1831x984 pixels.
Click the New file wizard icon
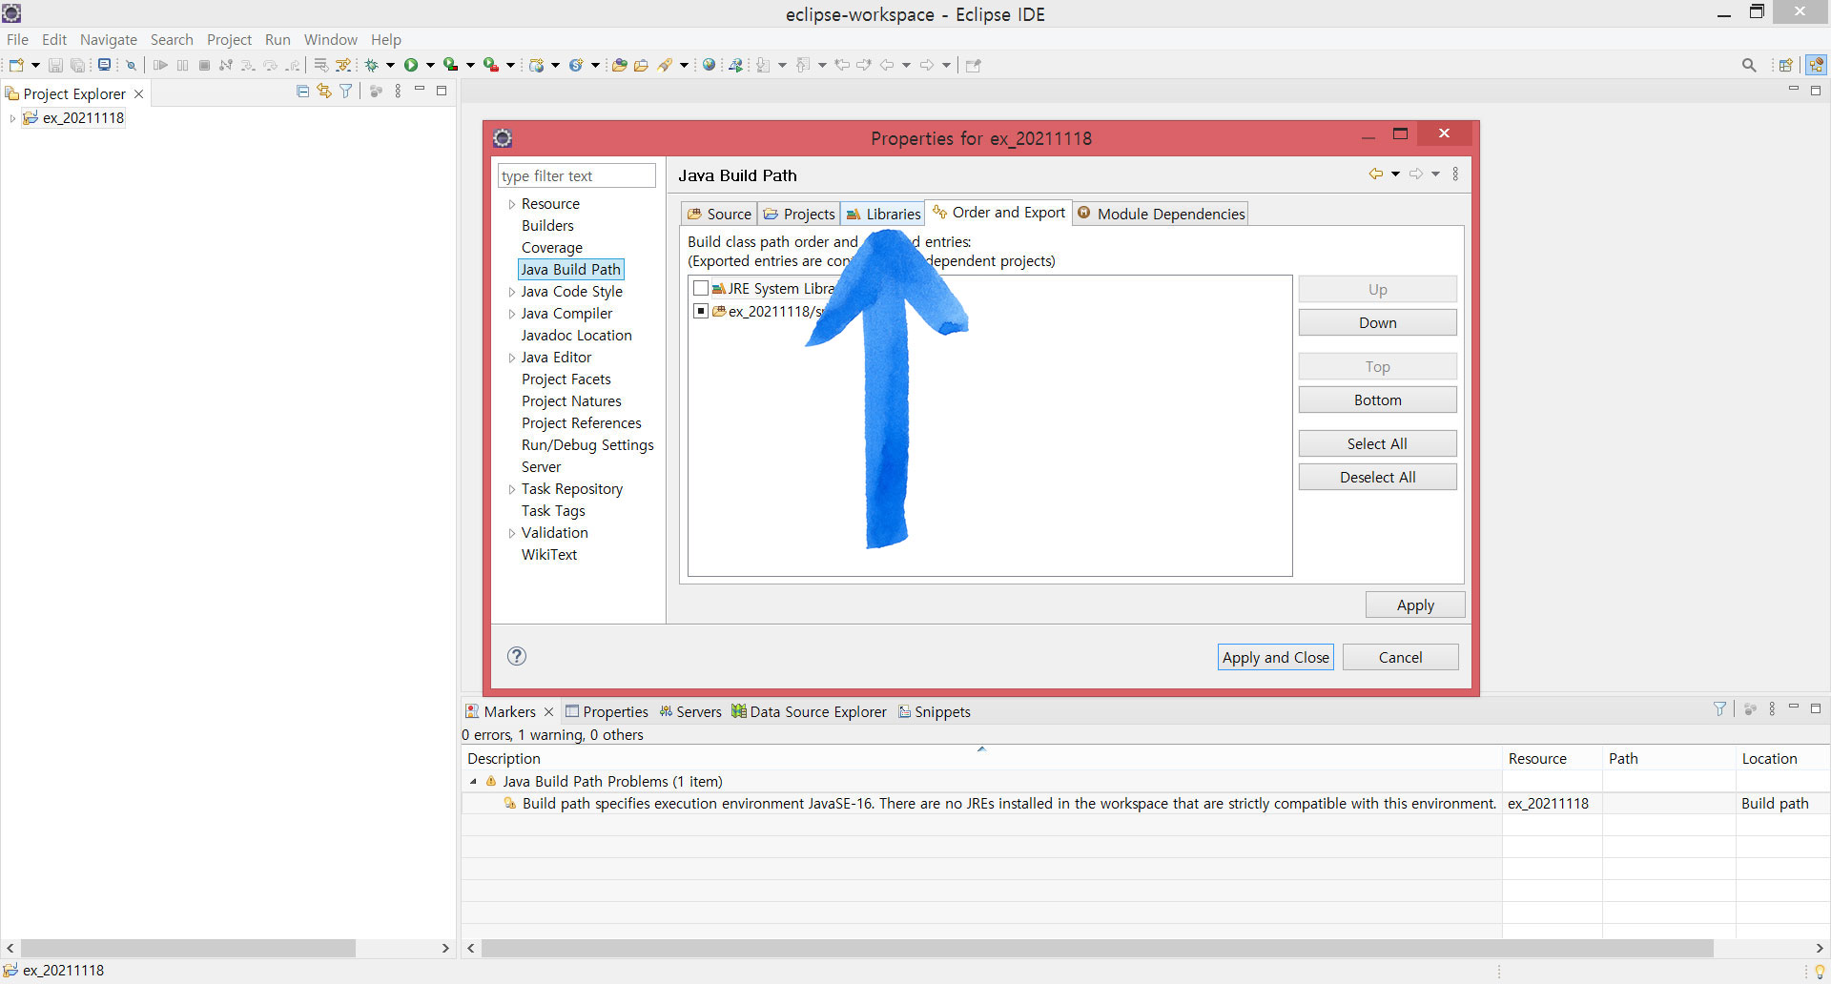[x=16, y=65]
